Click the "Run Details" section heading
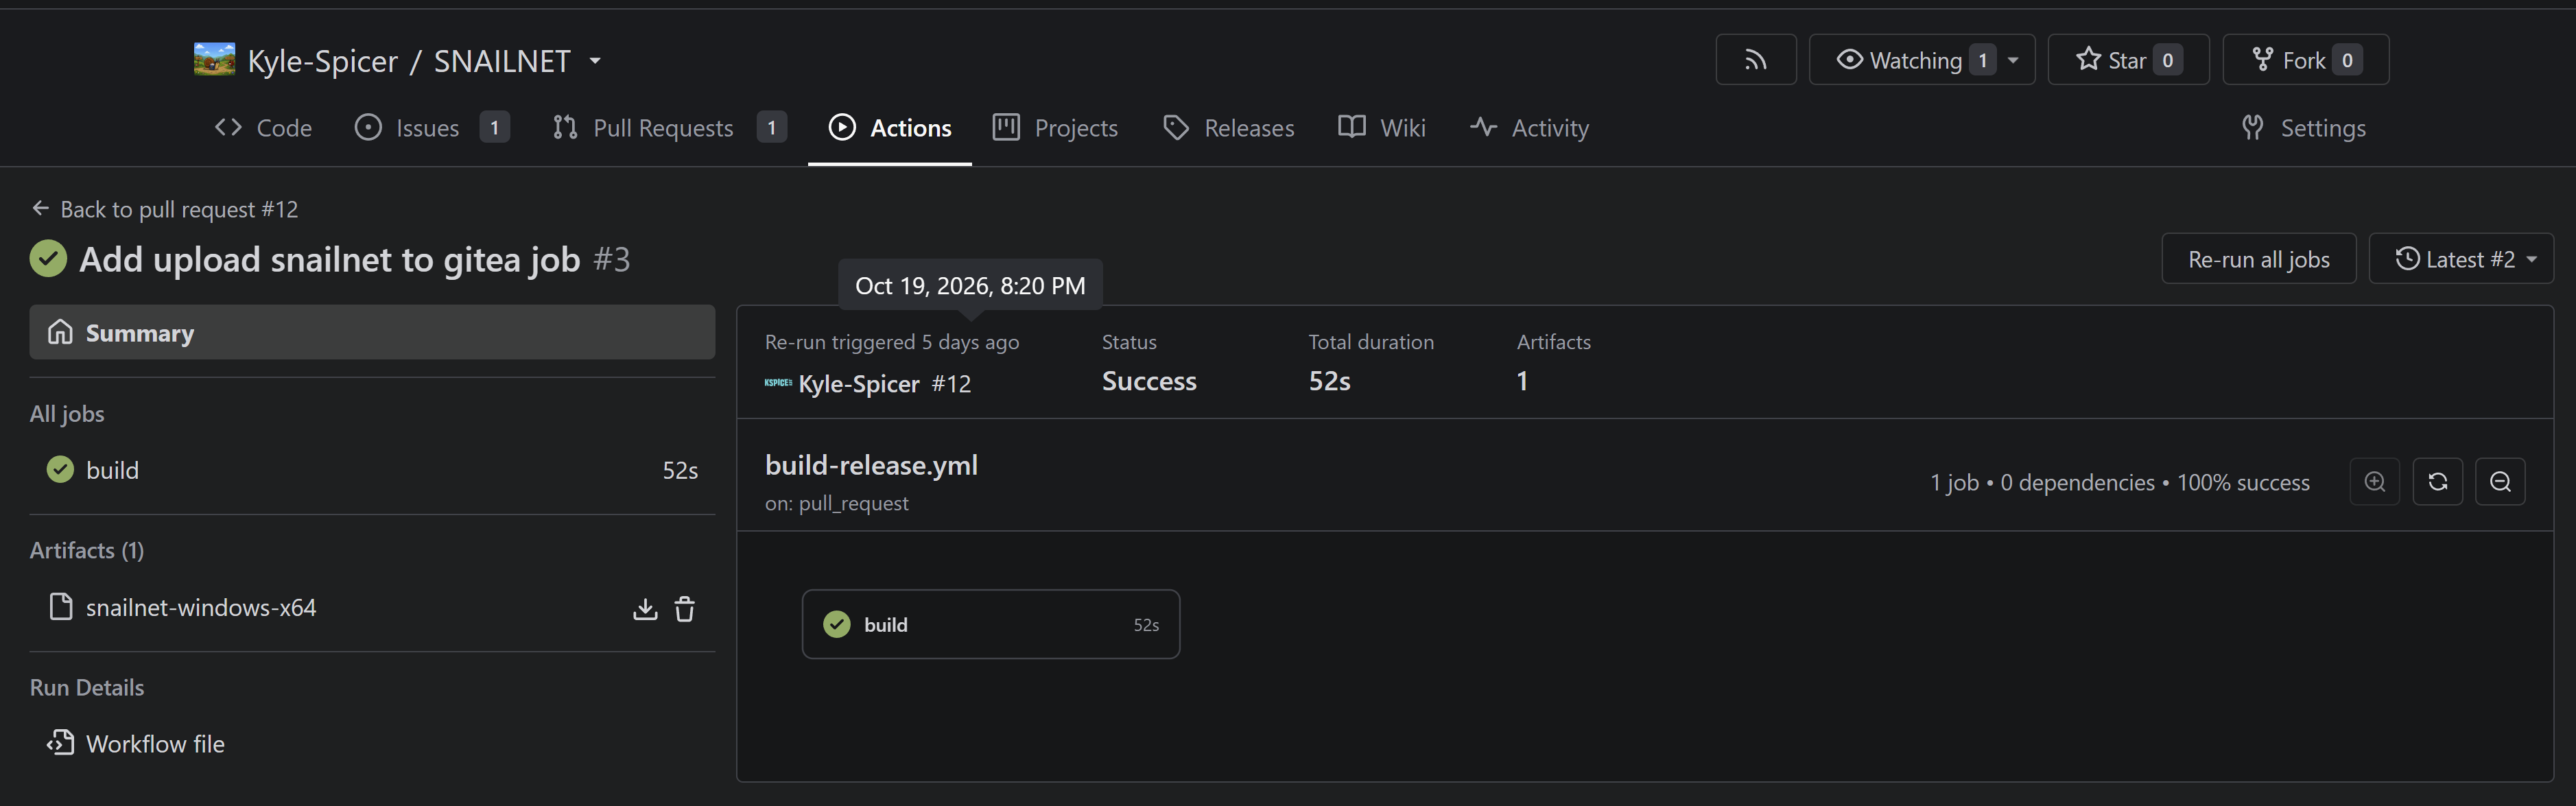Screen dimensions: 2576x806 pyautogui.click(x=87, y=687)
